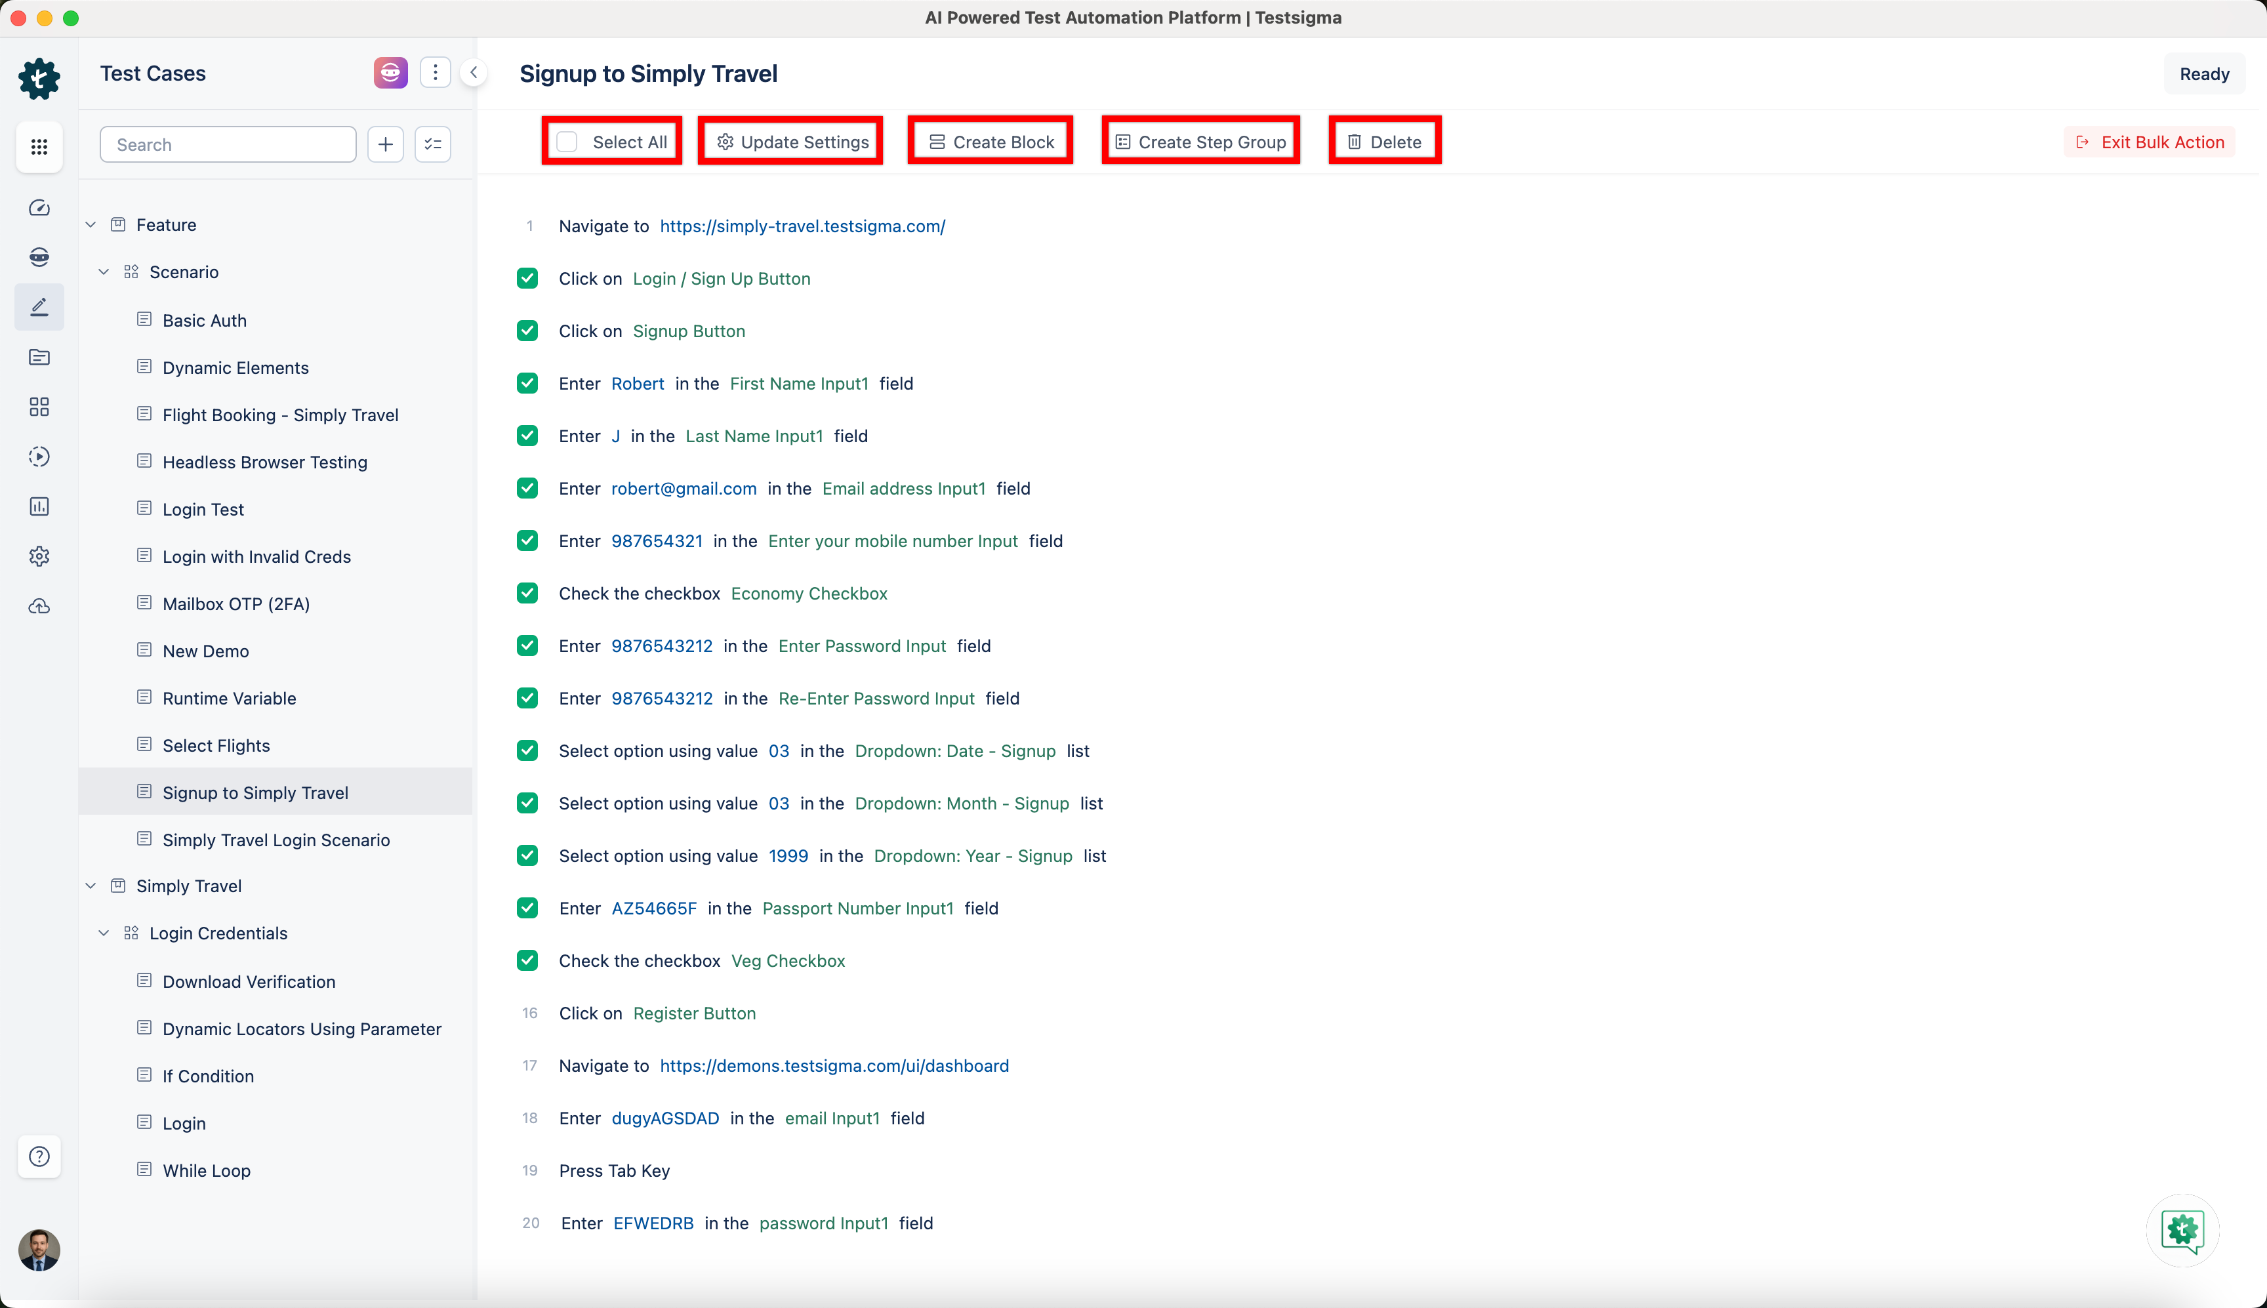Collapse the Login Credentials node chevron
The width and height of the screenshot is (2267, 1308).
pyautogui.click(x=104, y=933)
